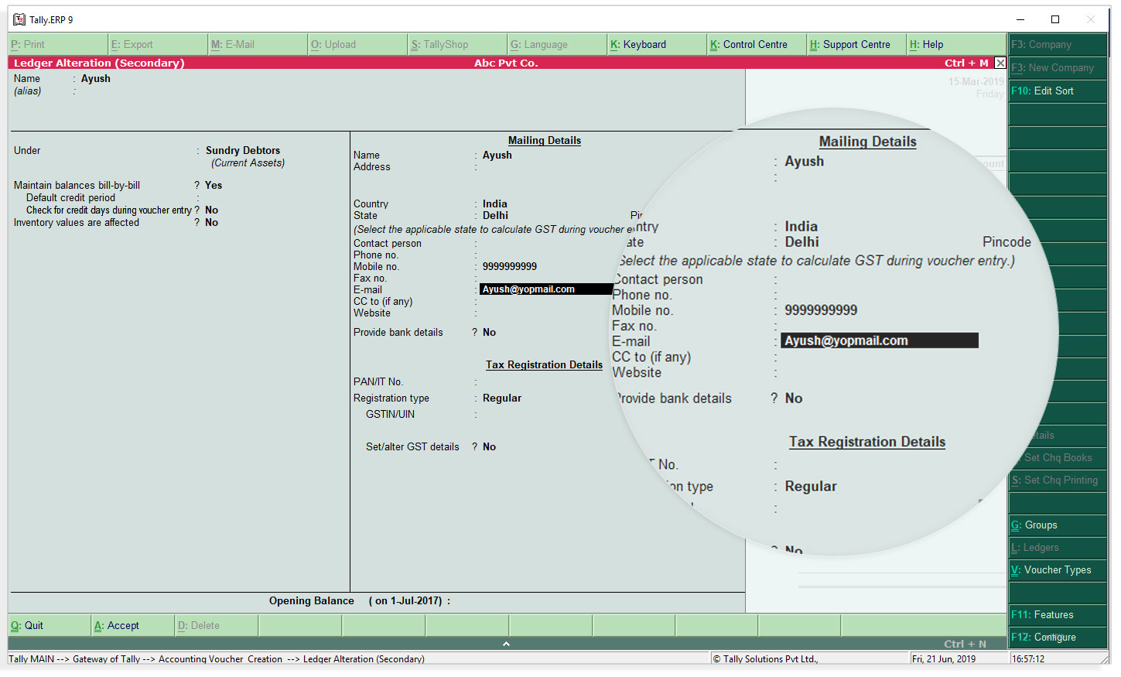The height and width of the screenshot is (677, 1121).
Task: Open the P: Print menu
Action: click(58, 45)
